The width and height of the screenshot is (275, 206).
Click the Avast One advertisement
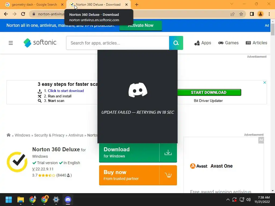[224, 165]
